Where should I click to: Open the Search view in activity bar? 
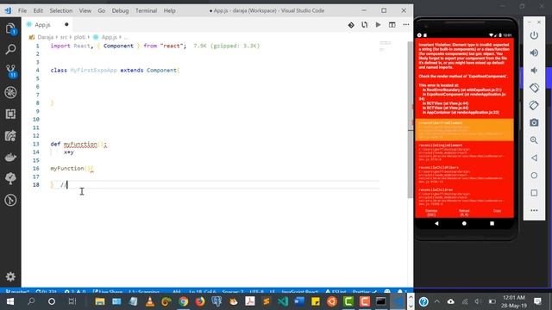tap(10, 49)
